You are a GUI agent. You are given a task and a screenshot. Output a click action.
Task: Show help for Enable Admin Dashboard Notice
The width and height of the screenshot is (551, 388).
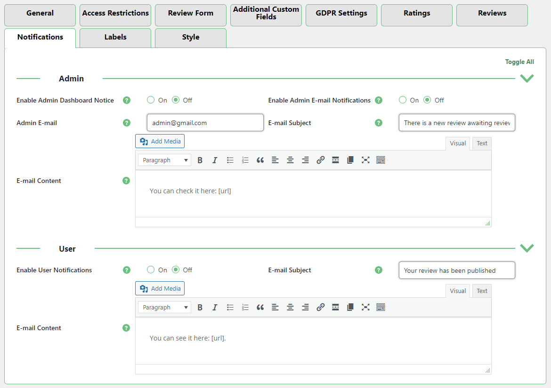point(127,100)
